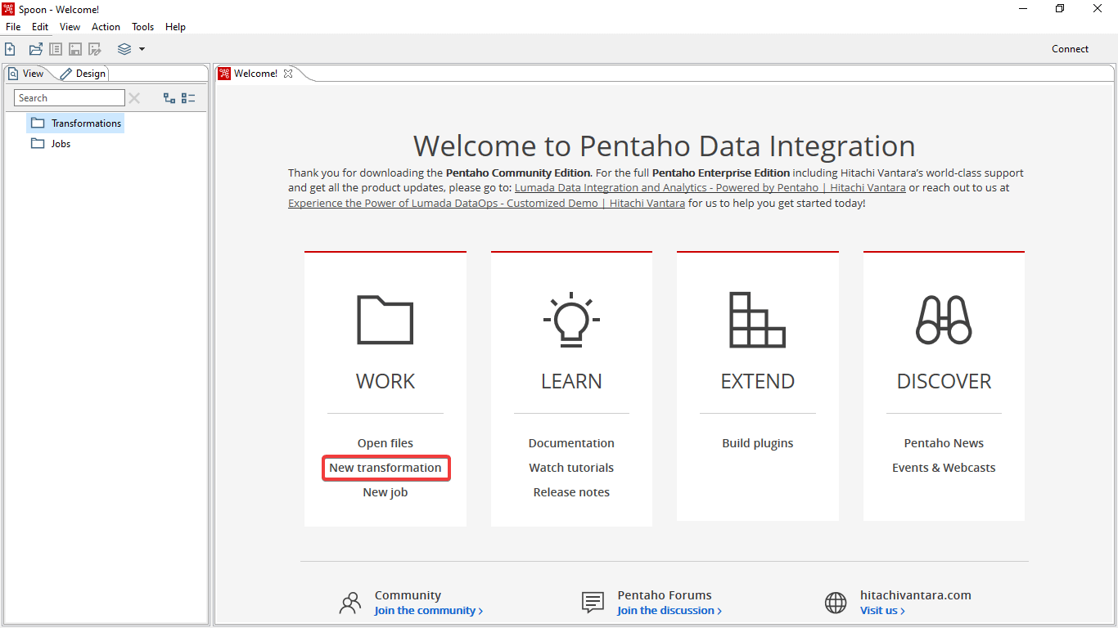Viewport: 1118px width, 628px height.
Task: Open the View menu
Action: (70, 27)
